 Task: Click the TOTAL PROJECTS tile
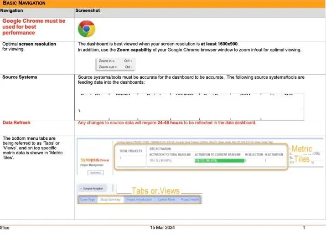pos(131,156)
